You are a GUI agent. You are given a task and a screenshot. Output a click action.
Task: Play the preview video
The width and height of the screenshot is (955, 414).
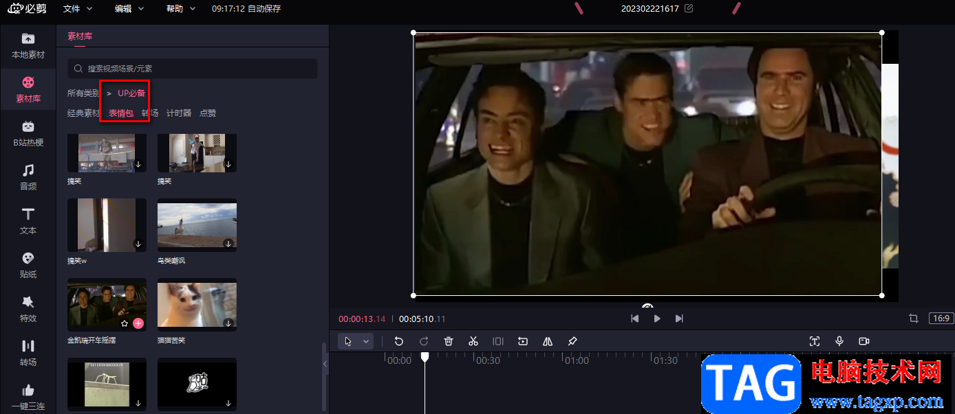[657, 319]
